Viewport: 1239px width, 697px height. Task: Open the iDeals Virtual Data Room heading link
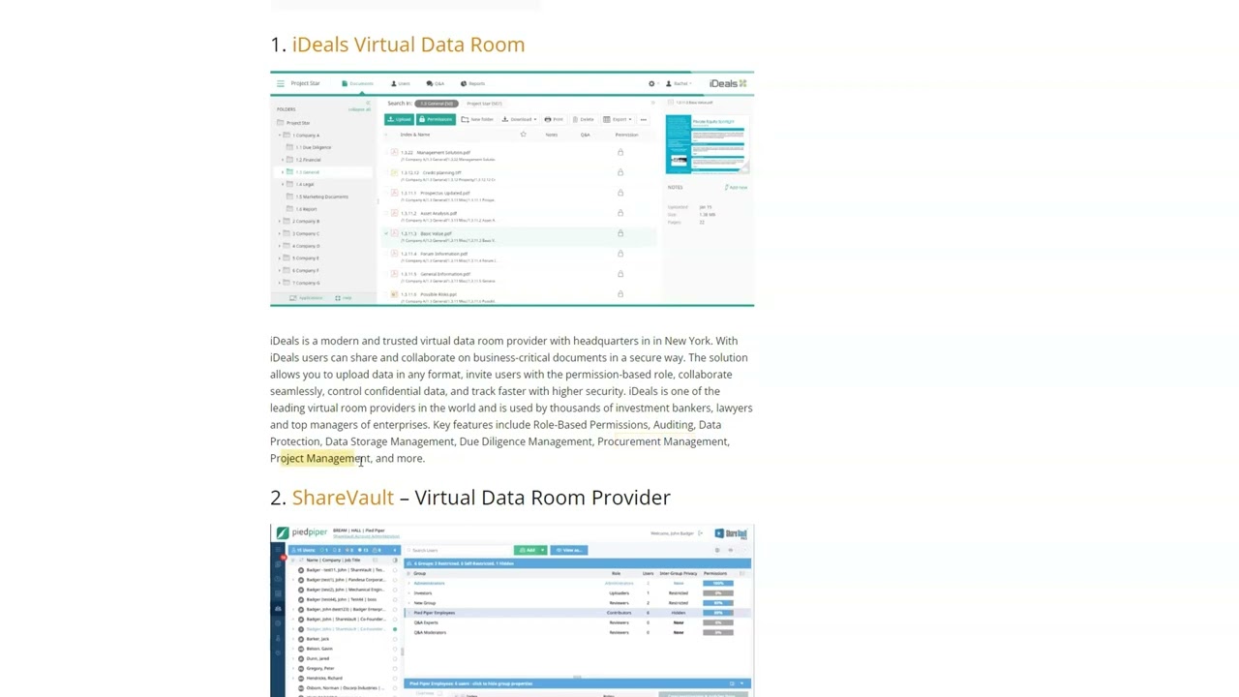point(408,45)
